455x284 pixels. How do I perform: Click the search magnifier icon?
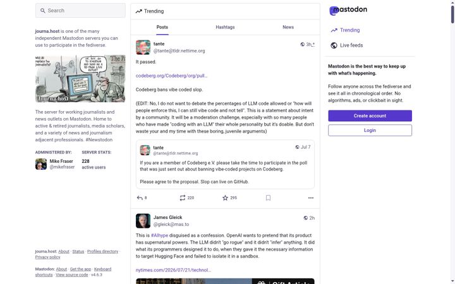tap(43, 11)
